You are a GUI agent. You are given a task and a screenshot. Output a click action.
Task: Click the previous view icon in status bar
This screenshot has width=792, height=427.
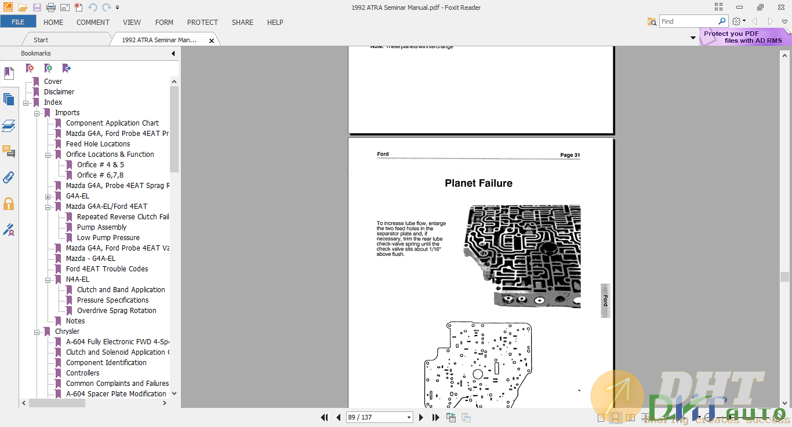[x=451, y=417]
